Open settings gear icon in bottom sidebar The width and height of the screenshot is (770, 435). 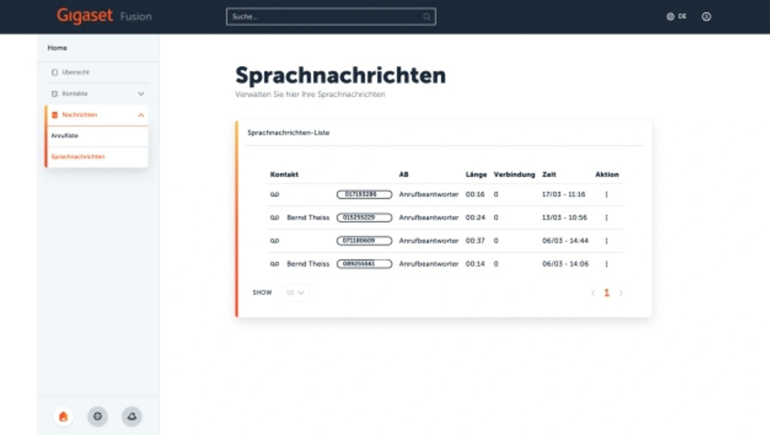click(x=97, y=416)
